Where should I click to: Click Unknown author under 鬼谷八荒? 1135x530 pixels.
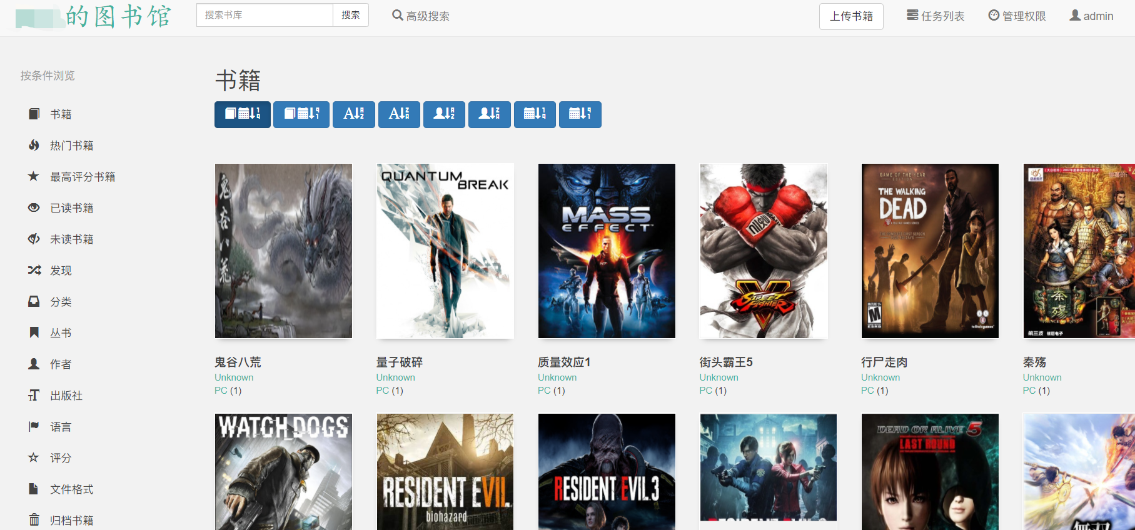pos(234,377)
